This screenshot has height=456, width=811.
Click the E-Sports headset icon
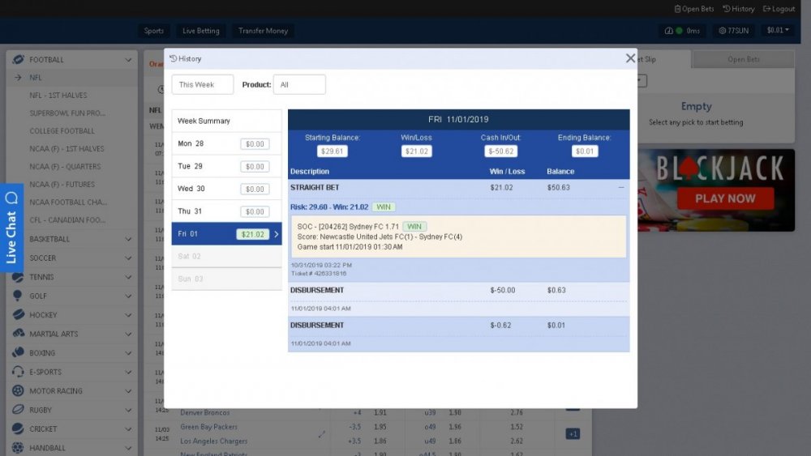[18, 372]
